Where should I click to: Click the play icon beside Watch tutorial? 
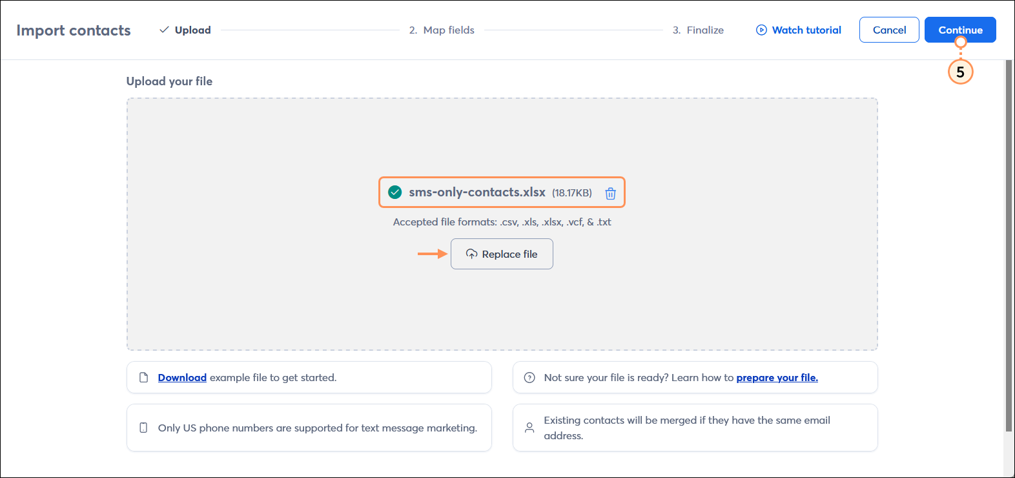[761, 30]
